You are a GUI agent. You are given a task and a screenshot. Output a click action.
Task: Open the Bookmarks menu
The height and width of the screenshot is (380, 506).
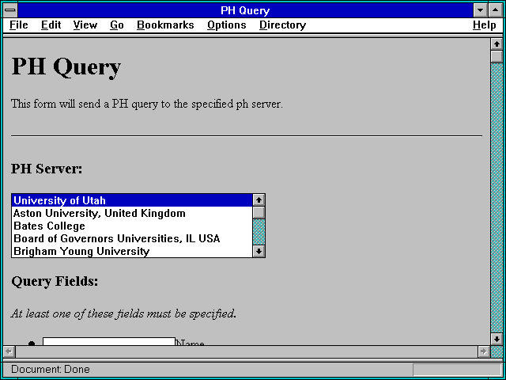pos(165,25)
